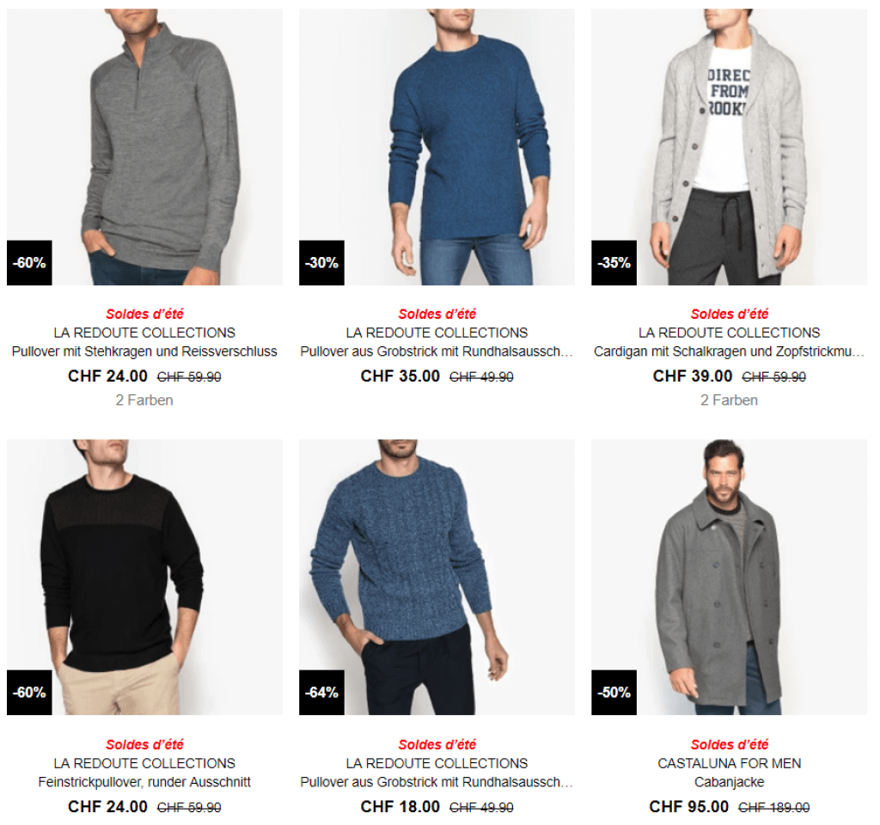Click 'Soldes d'été' label above Cabanjacke
Viewport: 880px width, 825px height.
(729, 745)
